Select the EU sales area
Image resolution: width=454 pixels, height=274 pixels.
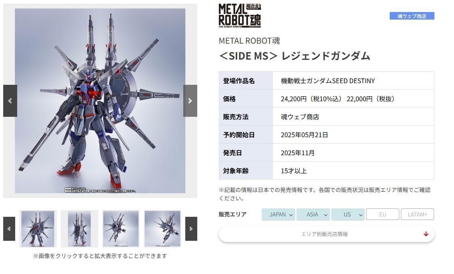click(383, 214)
